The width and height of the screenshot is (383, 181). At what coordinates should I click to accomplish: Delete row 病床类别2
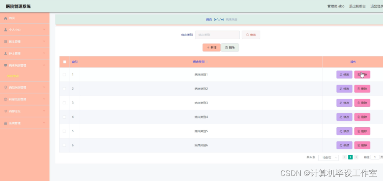(362, 89)
